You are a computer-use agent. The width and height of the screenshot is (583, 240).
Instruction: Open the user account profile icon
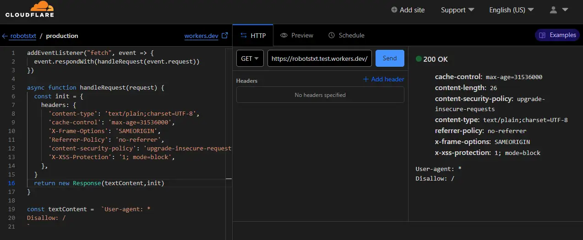tap(553, 10)
